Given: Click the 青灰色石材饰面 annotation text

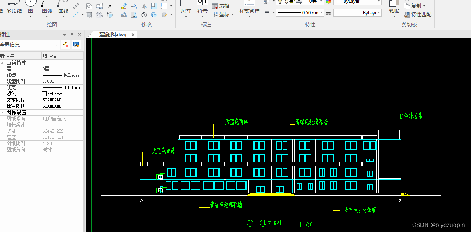Looking at the screenshot, I should point(360,210).
